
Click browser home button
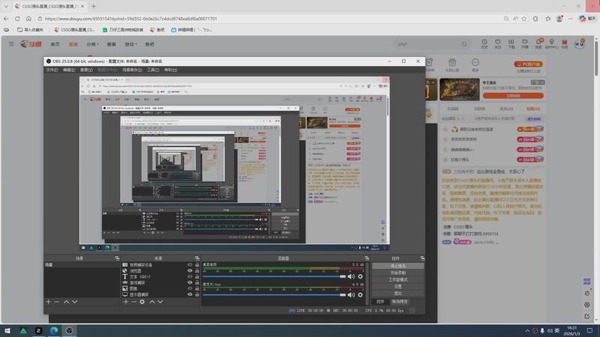tap(28, 19)
